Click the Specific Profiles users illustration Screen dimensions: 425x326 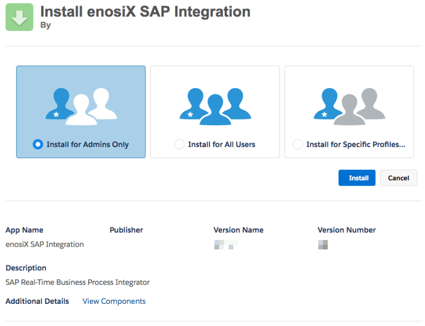[x=349, y=106]
